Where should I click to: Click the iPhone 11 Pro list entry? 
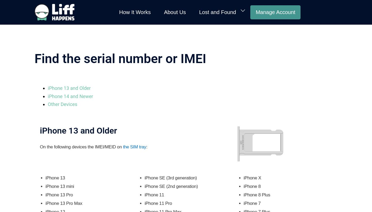(x=158, y=203)
